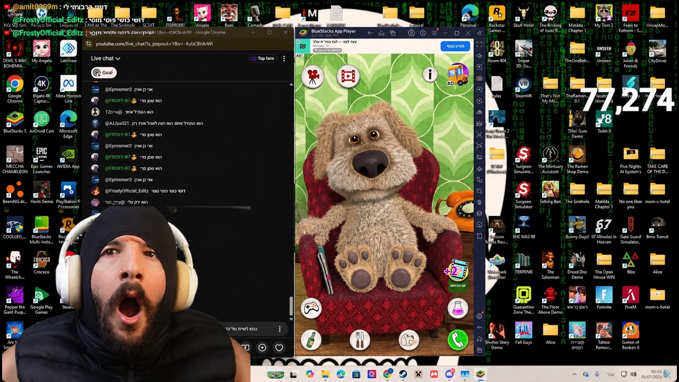Expand the Live chat dropdown

106,58
